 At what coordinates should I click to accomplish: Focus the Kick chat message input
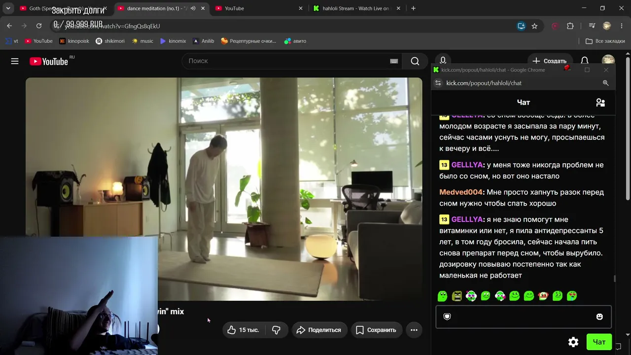point(524,317)
